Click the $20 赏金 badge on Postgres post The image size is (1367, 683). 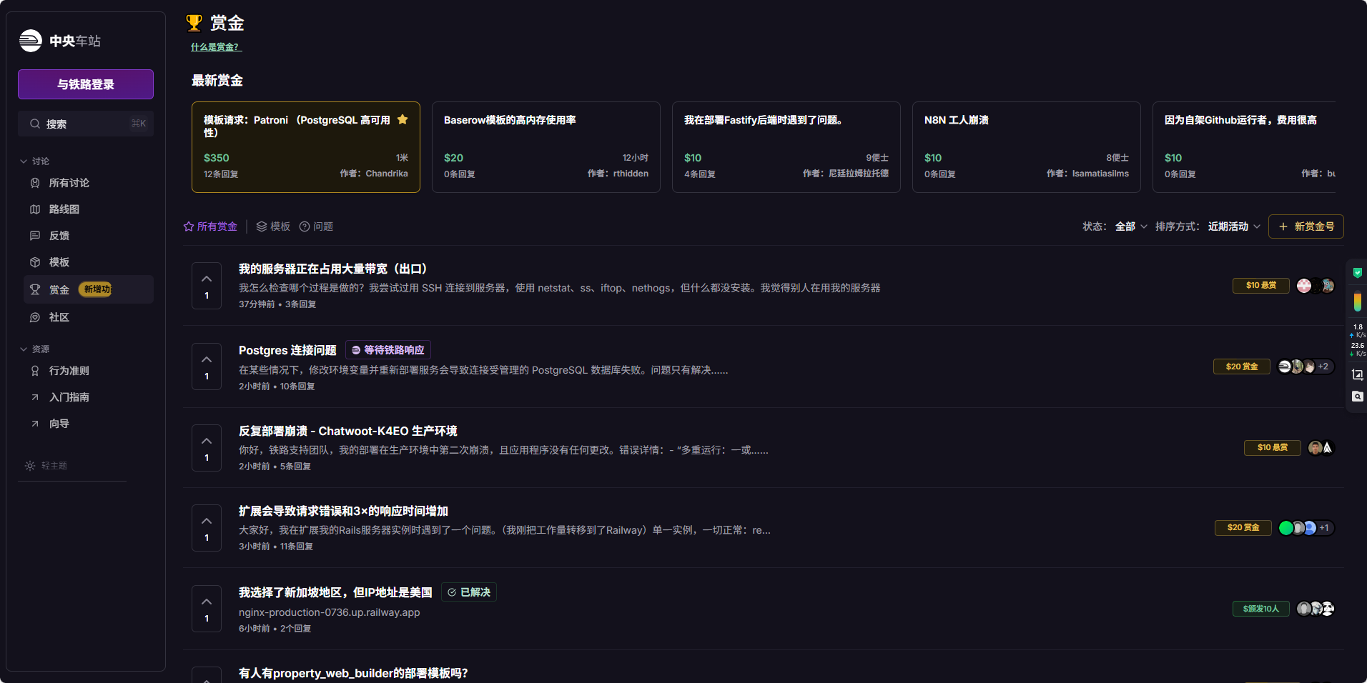click(1242, 367)
